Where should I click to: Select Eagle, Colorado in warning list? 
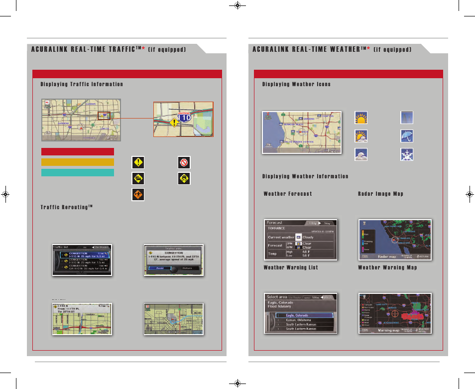(304, 315)
